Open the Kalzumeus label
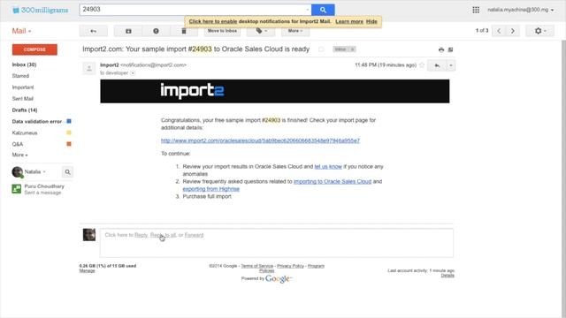 25,133
